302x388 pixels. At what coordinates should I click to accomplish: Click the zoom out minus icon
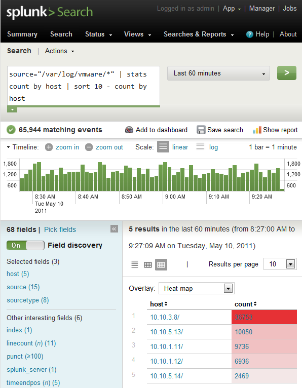[89, 147]
